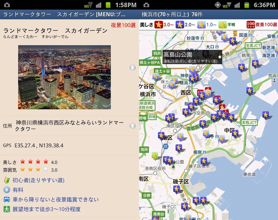Tap the blue car viewing icon
Screen dimensions: 278x220
7,199
